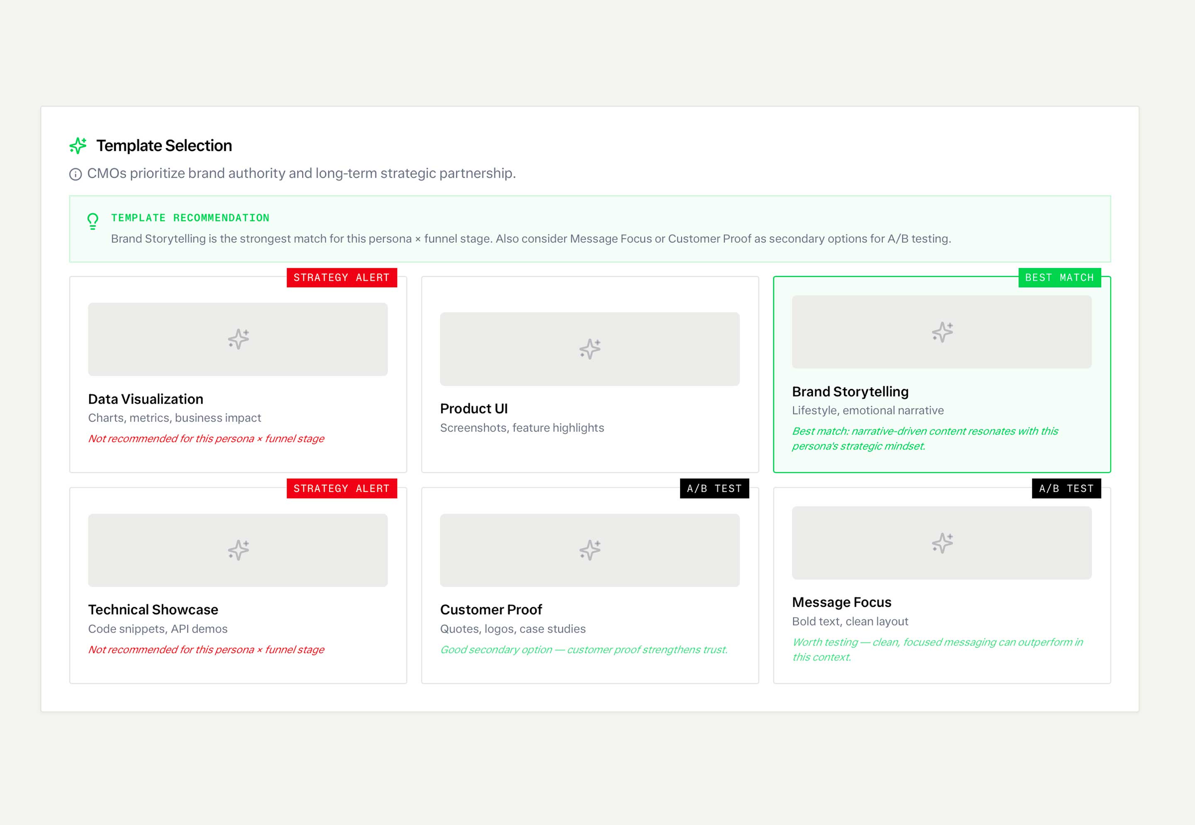Image resolution: width=1195 pixels, height=825 pixels.
Task: Click the BEST MATCH badge
Action: click(1059, 277)
